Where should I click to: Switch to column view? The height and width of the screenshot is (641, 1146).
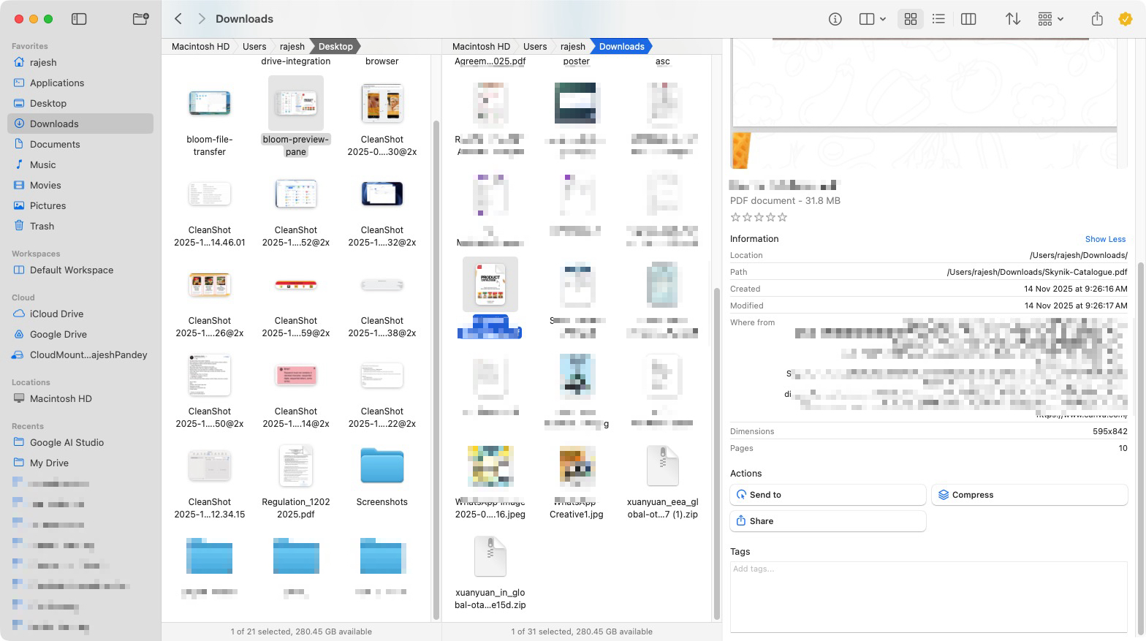coord(968,19)
